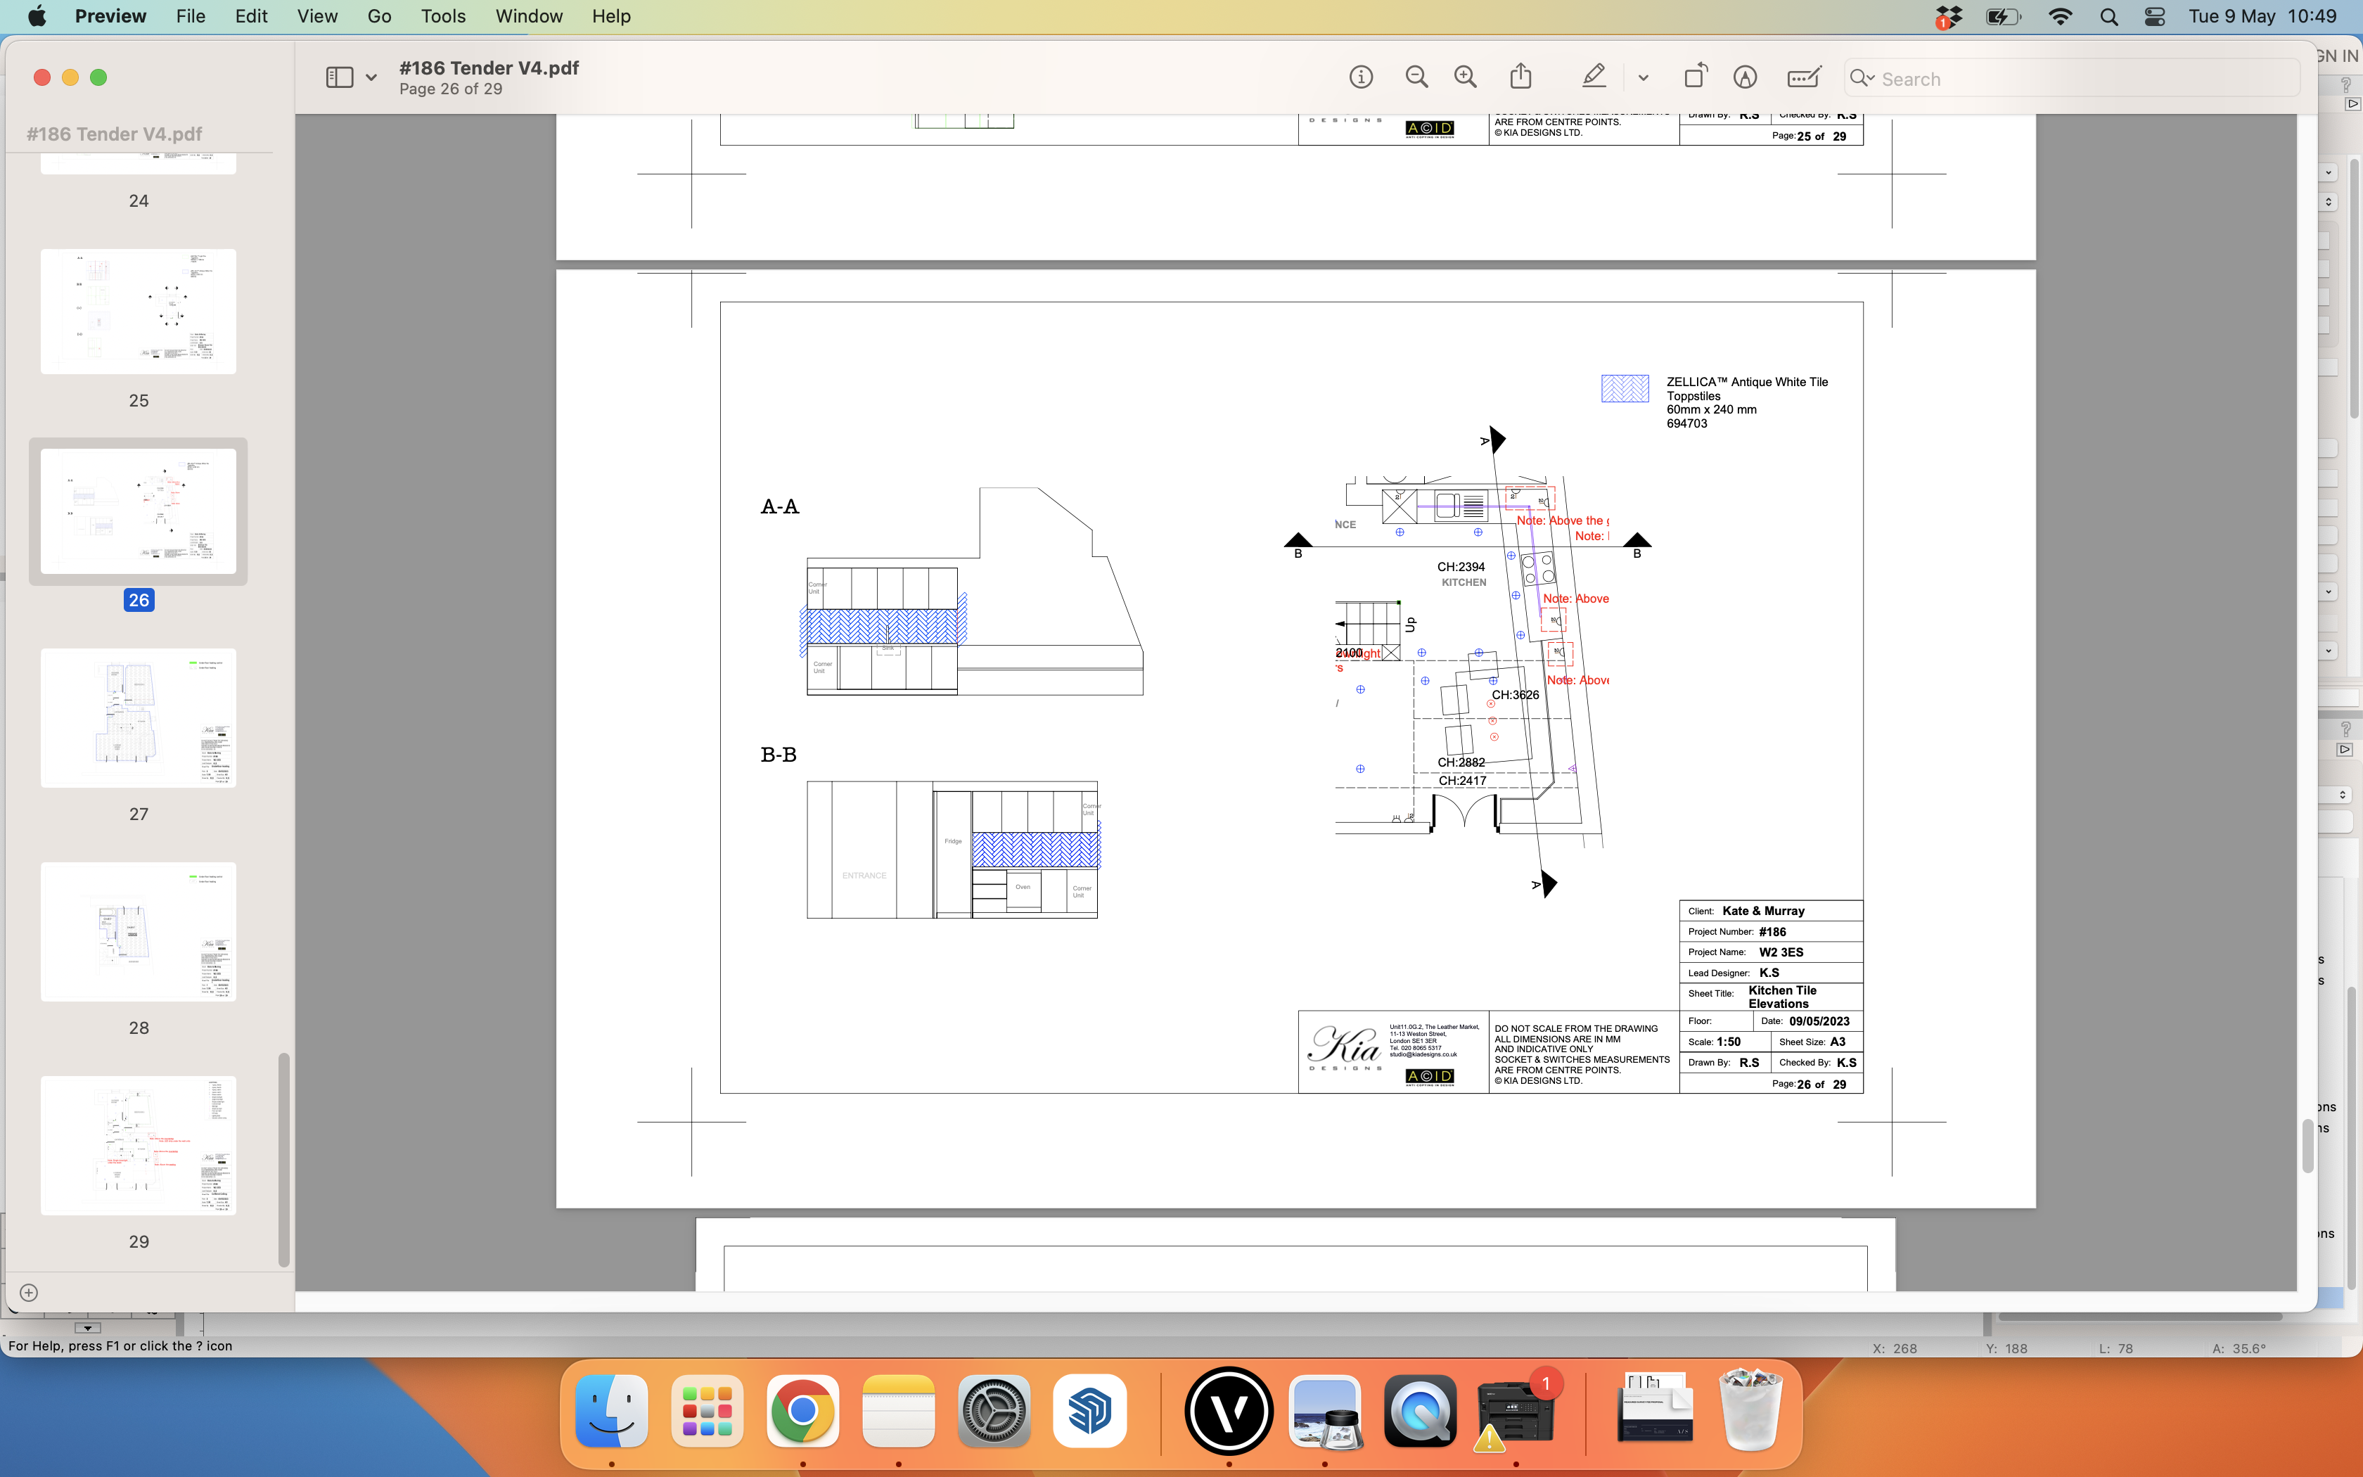Open the form filling tool
The width and height of the screenshot is (2363, 1477).
click(x=1802, y=76)
